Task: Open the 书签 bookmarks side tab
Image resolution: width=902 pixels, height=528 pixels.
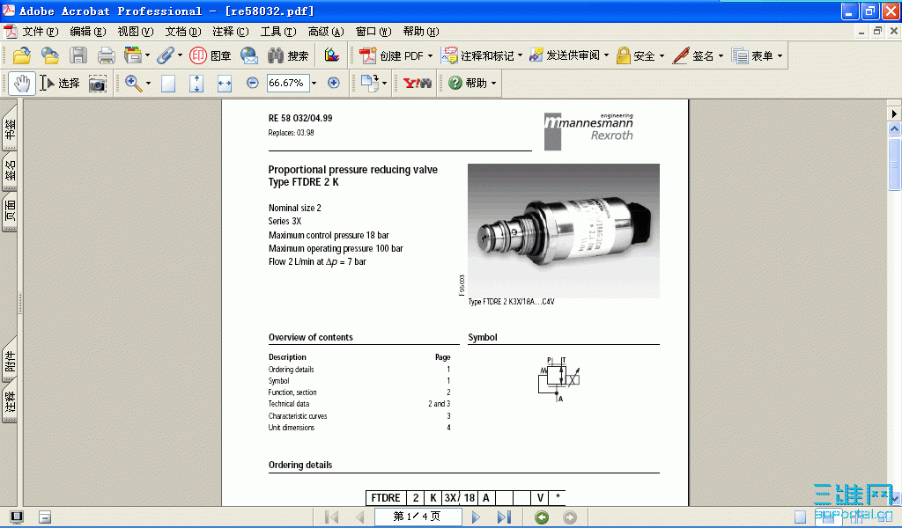Action: 10,129
